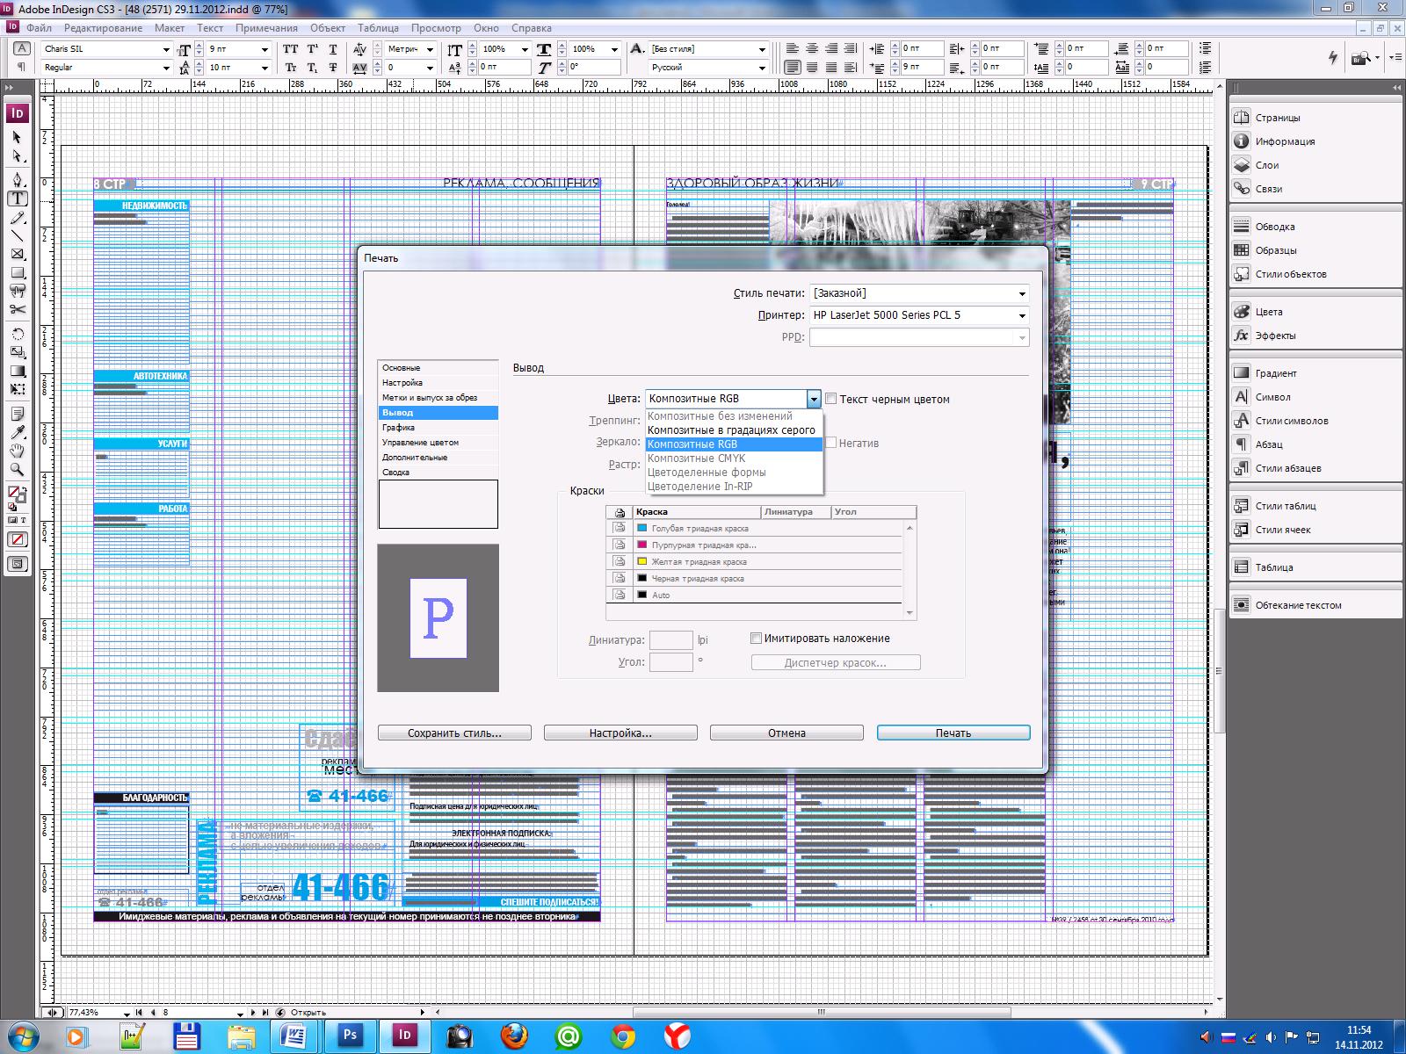Select Графика in print dialog list

[x=438, y=428]
